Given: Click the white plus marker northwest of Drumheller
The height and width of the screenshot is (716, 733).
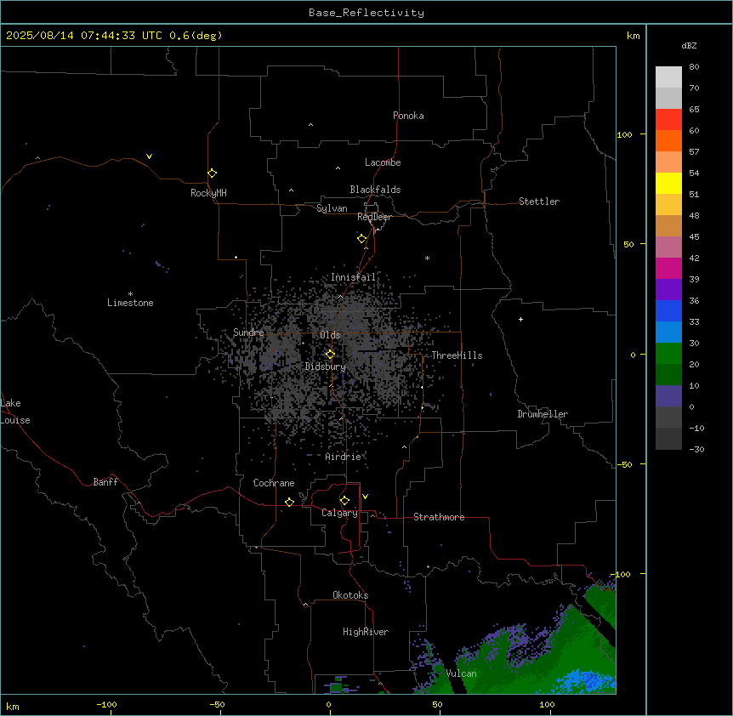Looking at the screenshot, I should tap(520, 319).
